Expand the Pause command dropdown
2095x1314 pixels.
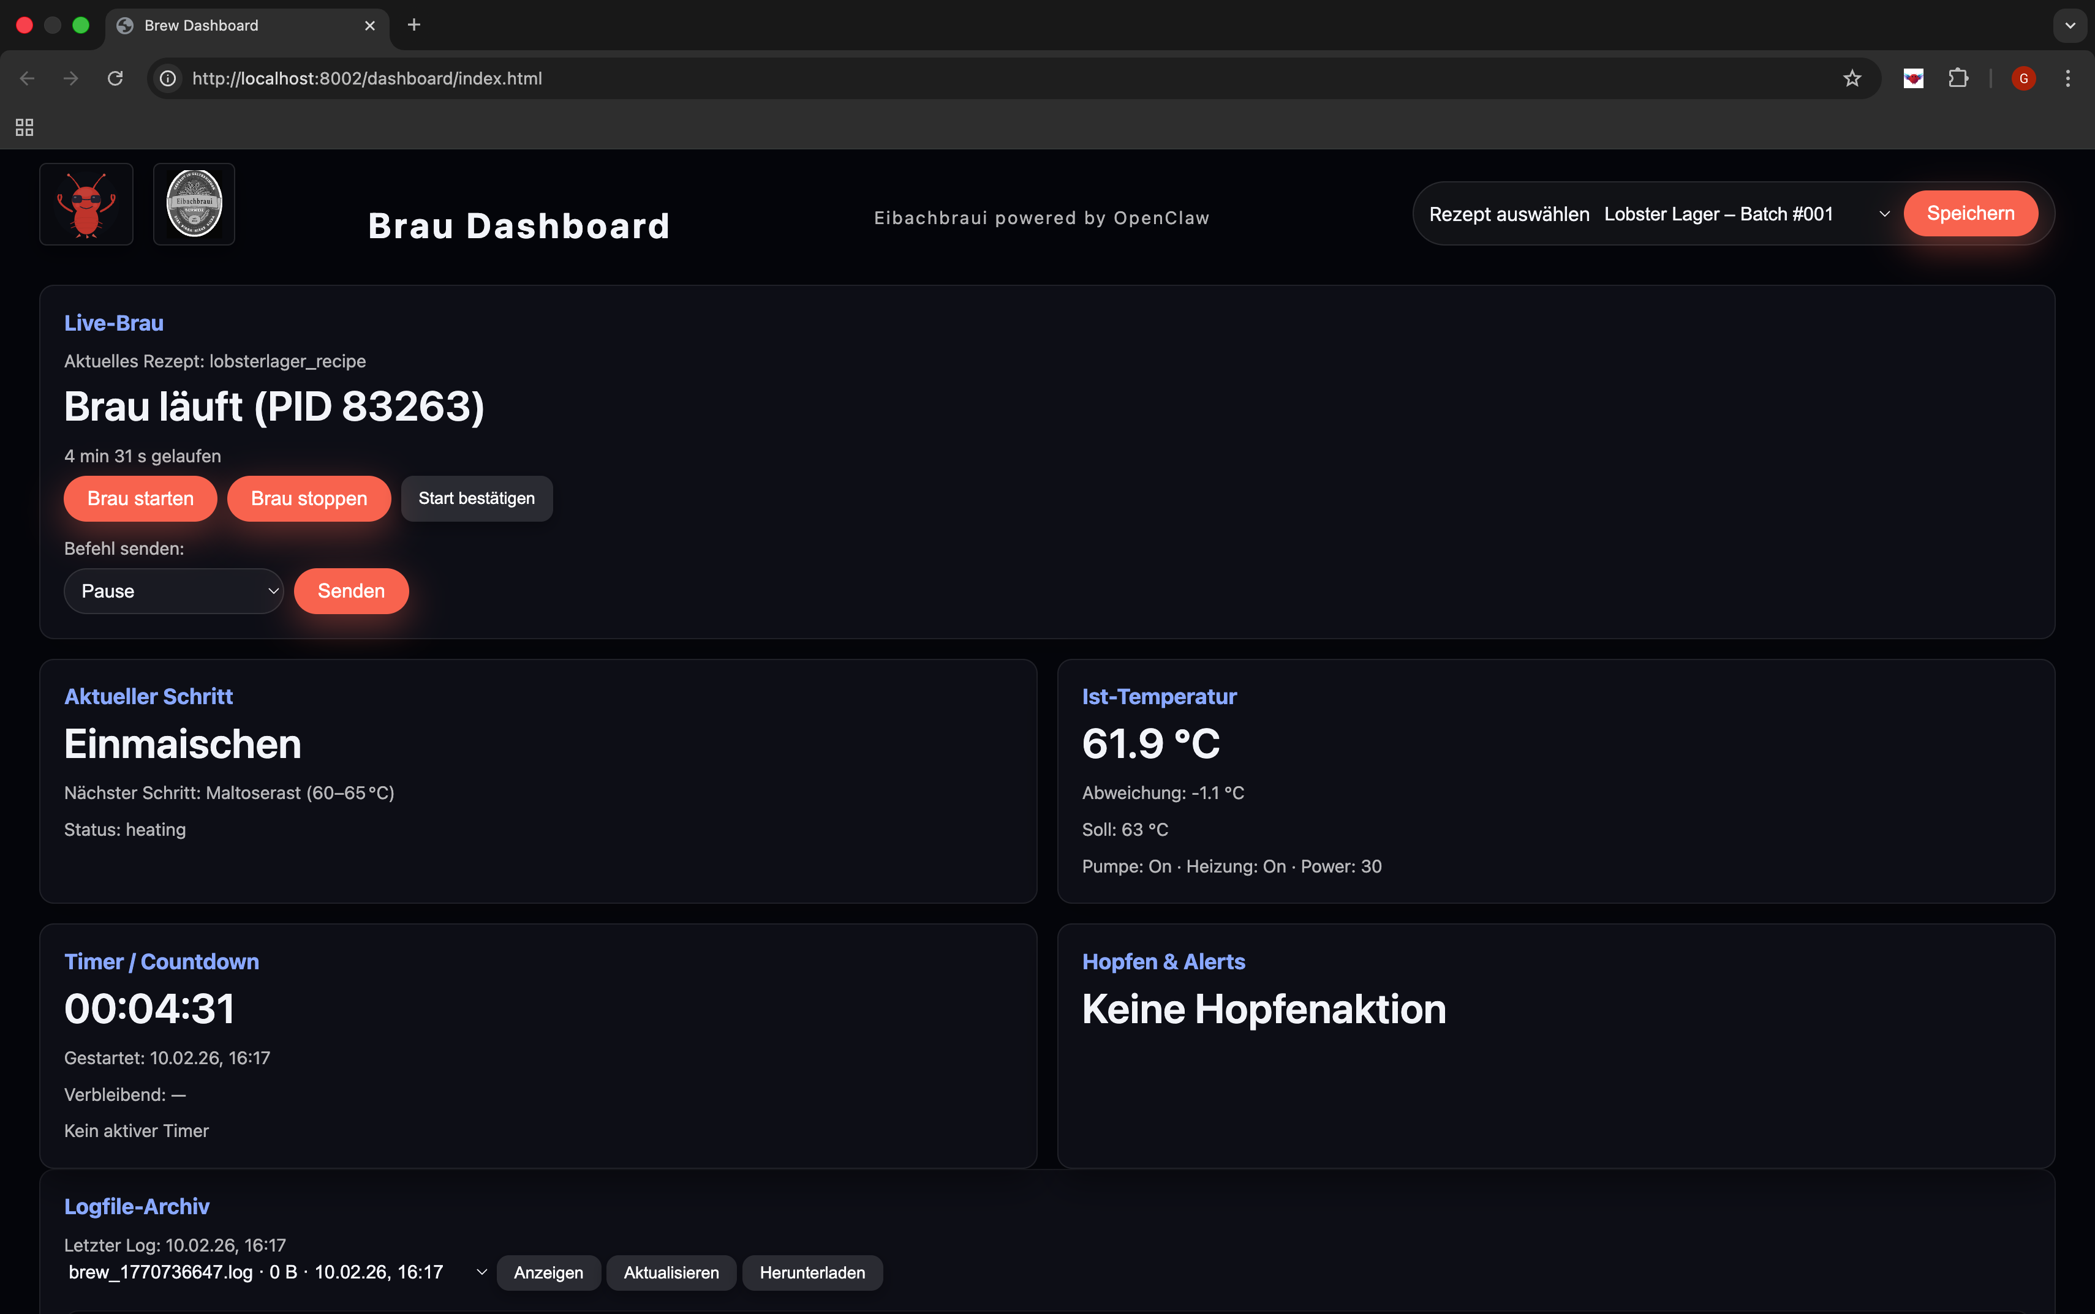point(174,591)
